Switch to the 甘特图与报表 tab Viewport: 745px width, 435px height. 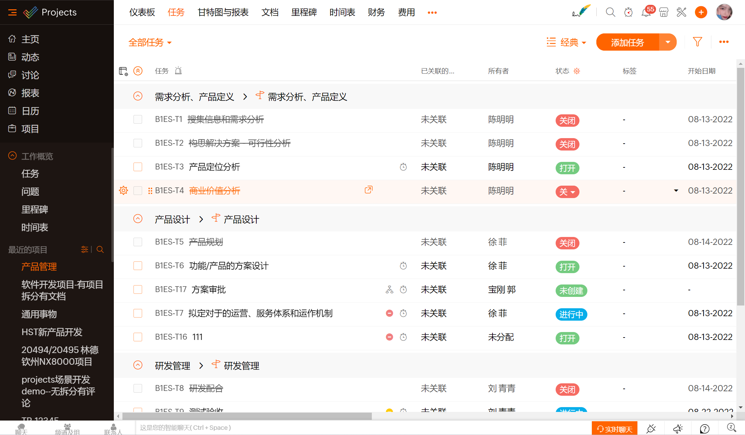click(x=223, y=12)
